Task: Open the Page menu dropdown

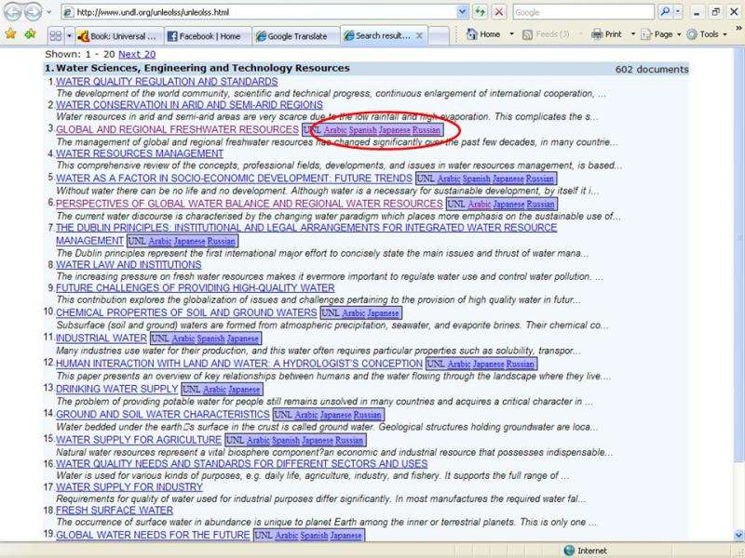Action: 661,34
